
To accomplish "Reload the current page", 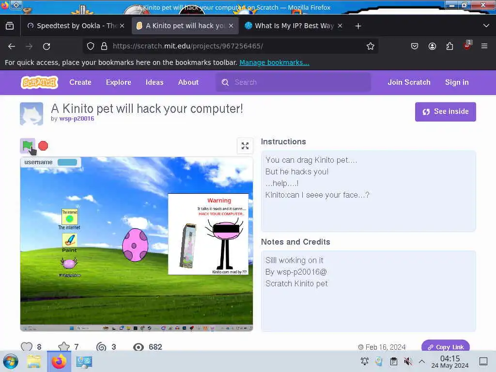I will (46, 46).
